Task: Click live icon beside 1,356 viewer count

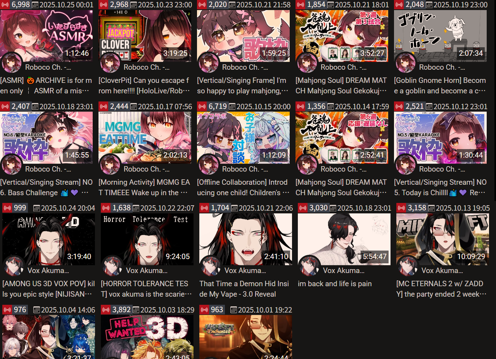Action: pos(301,106)
